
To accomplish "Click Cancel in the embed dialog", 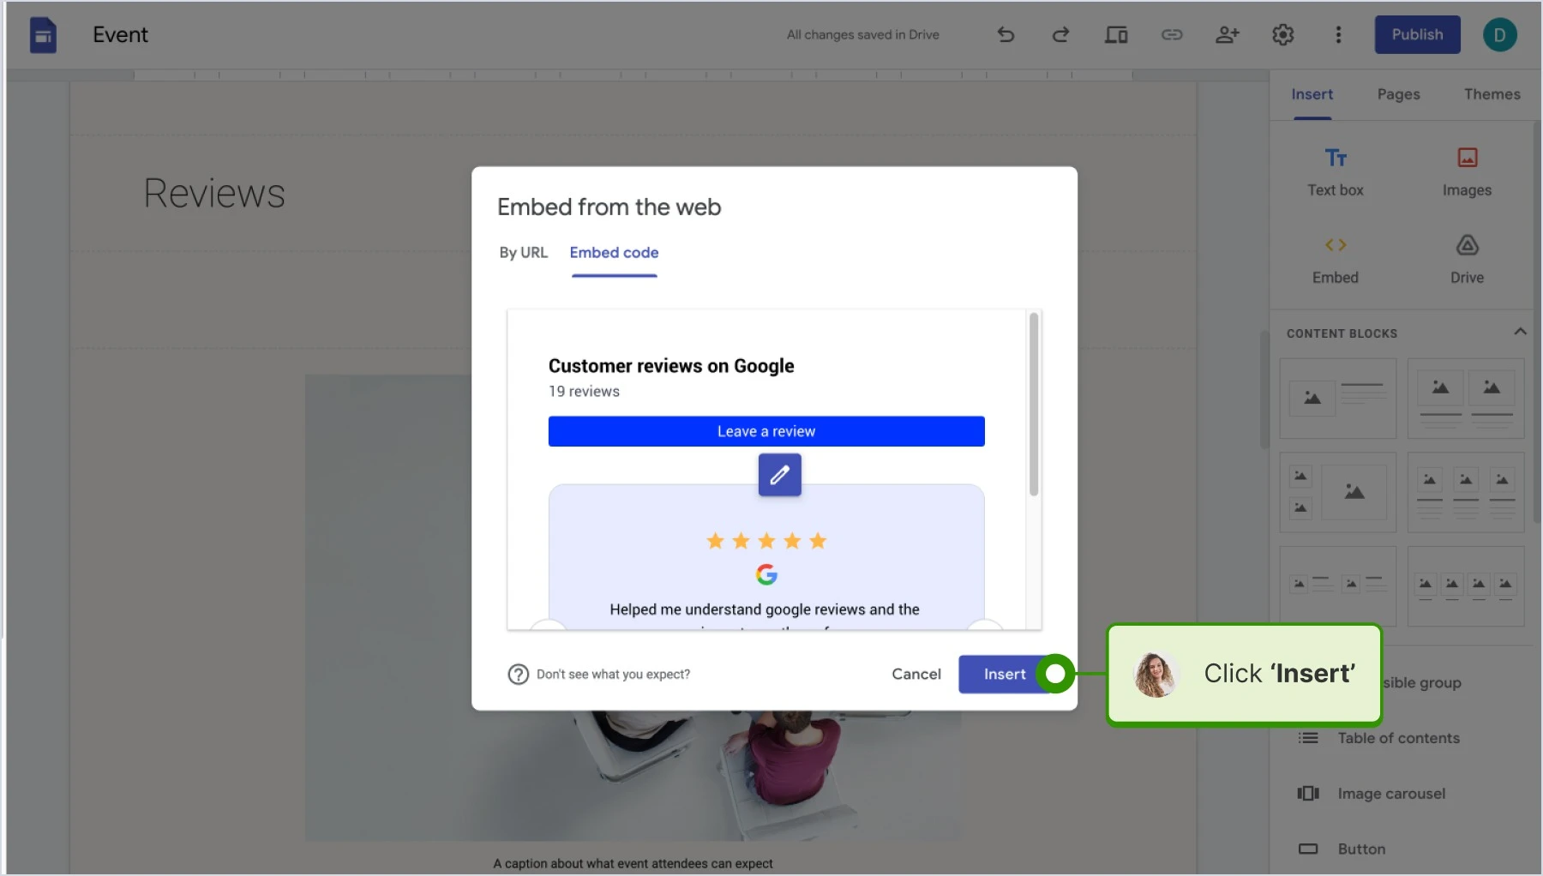I will (916, 675).
